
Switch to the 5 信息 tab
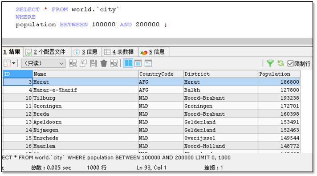(x=154, y=52)
